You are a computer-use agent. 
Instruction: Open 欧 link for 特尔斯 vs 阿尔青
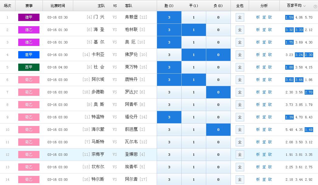point(270,180)
